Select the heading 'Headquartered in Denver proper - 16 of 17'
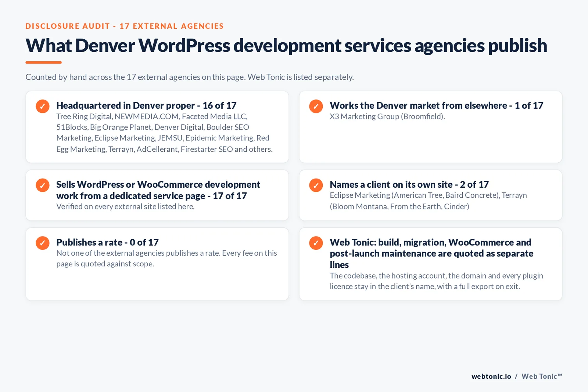588x392 pixels. pos(146,105)
